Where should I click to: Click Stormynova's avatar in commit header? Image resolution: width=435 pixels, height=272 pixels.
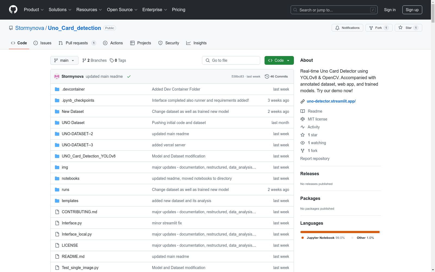pyautogui.click(x=57, y=76)
